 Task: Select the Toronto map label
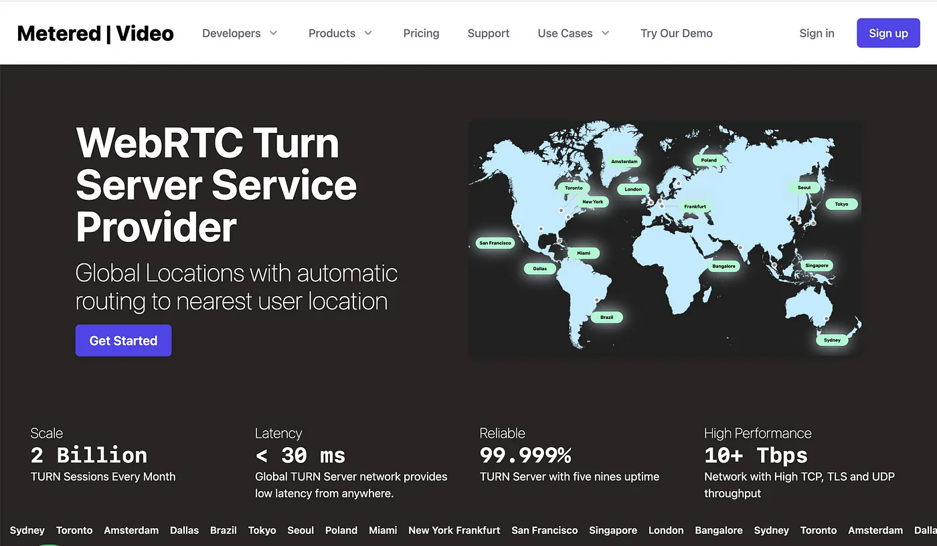[x=574, y=188]
